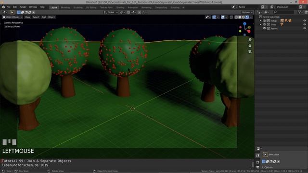Click the View Layer name field

click(287, 7)
